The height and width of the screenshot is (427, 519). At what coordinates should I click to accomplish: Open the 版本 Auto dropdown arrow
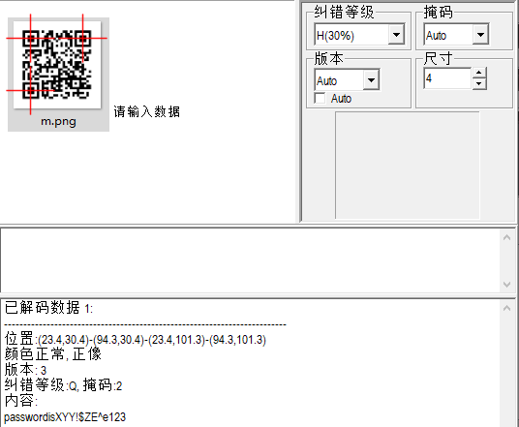(x=371, y=79)
